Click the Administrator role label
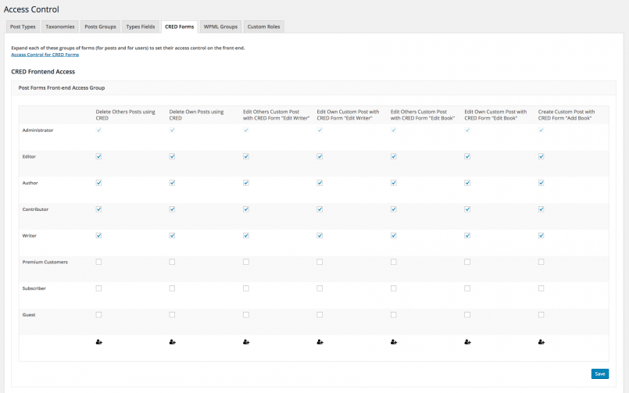This screenshot has height=393, width=629. 38,130
